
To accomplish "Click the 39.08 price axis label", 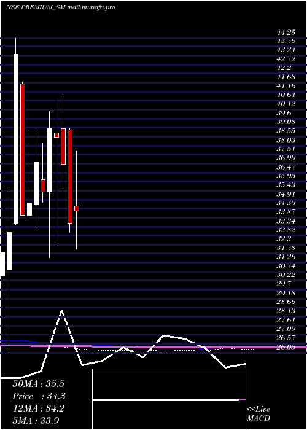I will pos(286,122).
